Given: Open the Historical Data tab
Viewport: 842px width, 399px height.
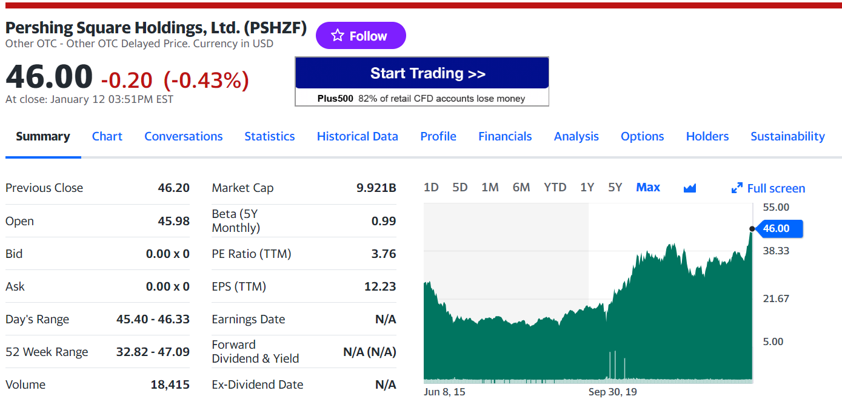Looking at the screenshot, I should (x=358, y=136).
